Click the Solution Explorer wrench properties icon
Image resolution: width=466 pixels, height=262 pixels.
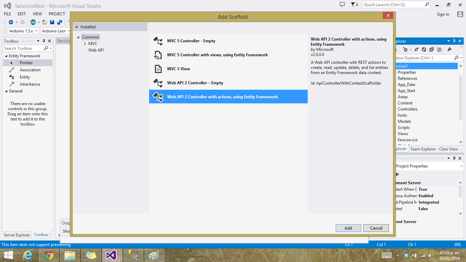click(449, 49)
